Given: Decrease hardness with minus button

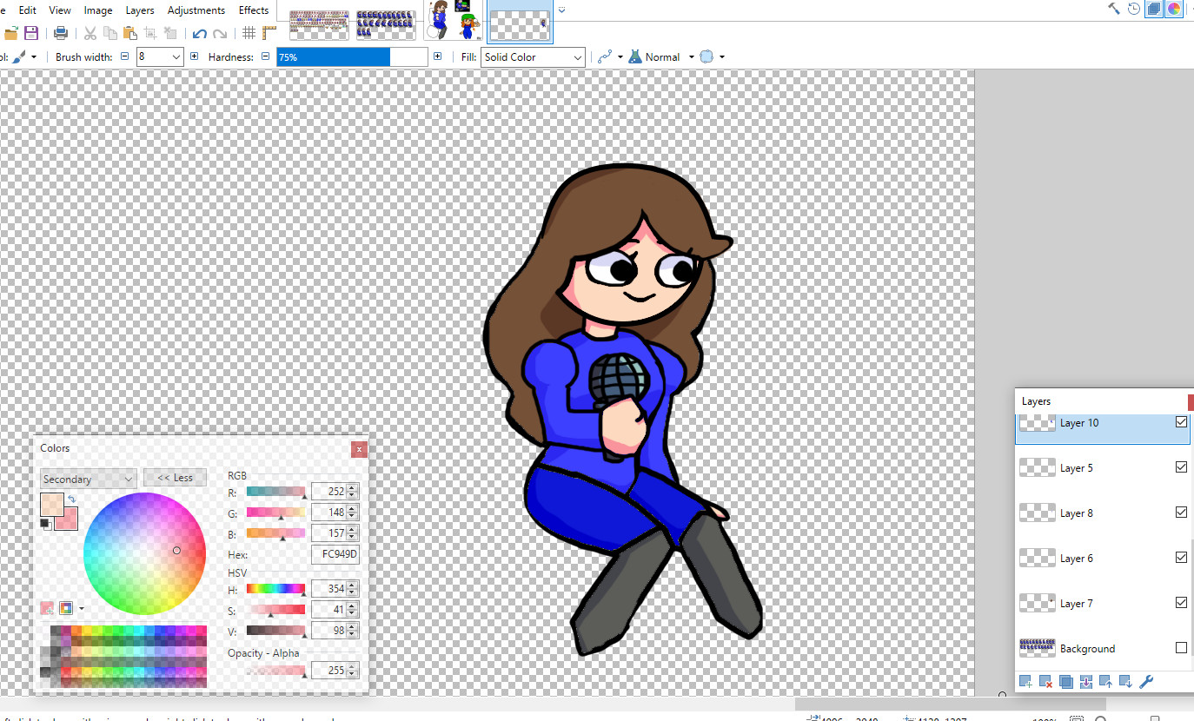Looking at the screenshot, I should [264, 56].
